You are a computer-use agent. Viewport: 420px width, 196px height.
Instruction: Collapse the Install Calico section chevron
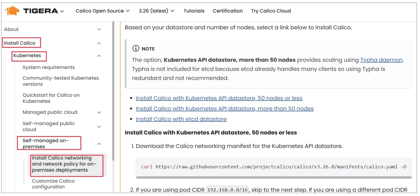(x=99, y=43)
